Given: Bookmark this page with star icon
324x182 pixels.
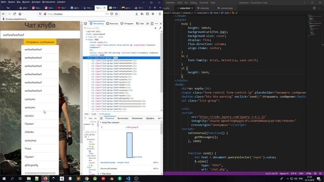Looking at the screenshot, I should [x=116, y=14].
